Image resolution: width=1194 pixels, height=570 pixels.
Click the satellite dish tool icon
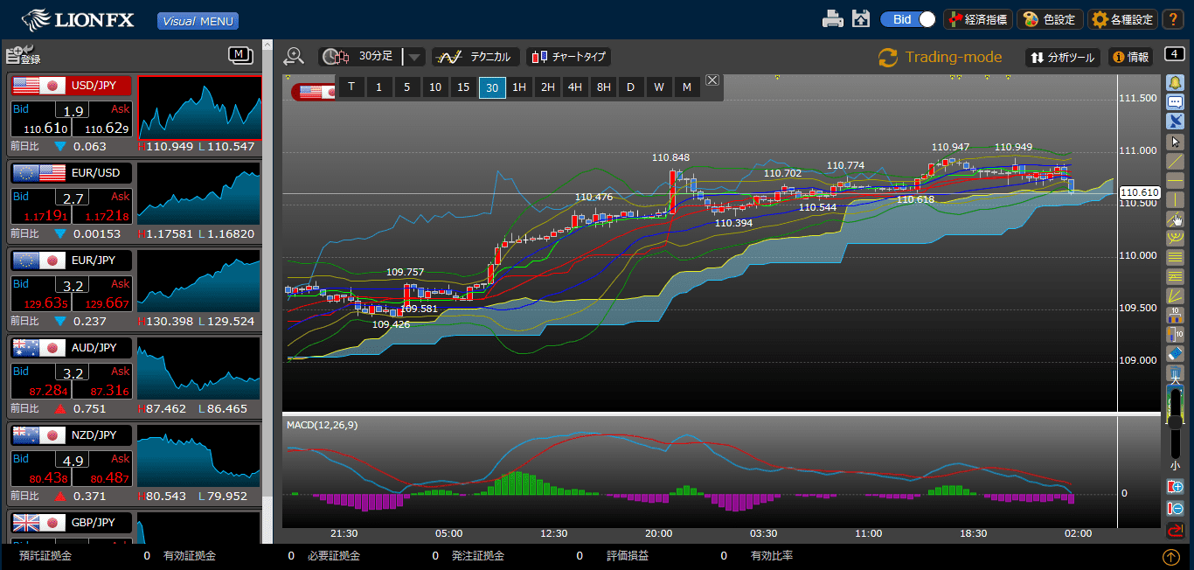click(1175, 122)
